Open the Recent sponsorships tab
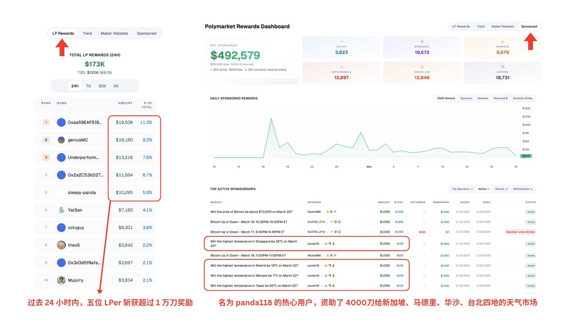Screen dimensions: 563x325 point(502,189)
